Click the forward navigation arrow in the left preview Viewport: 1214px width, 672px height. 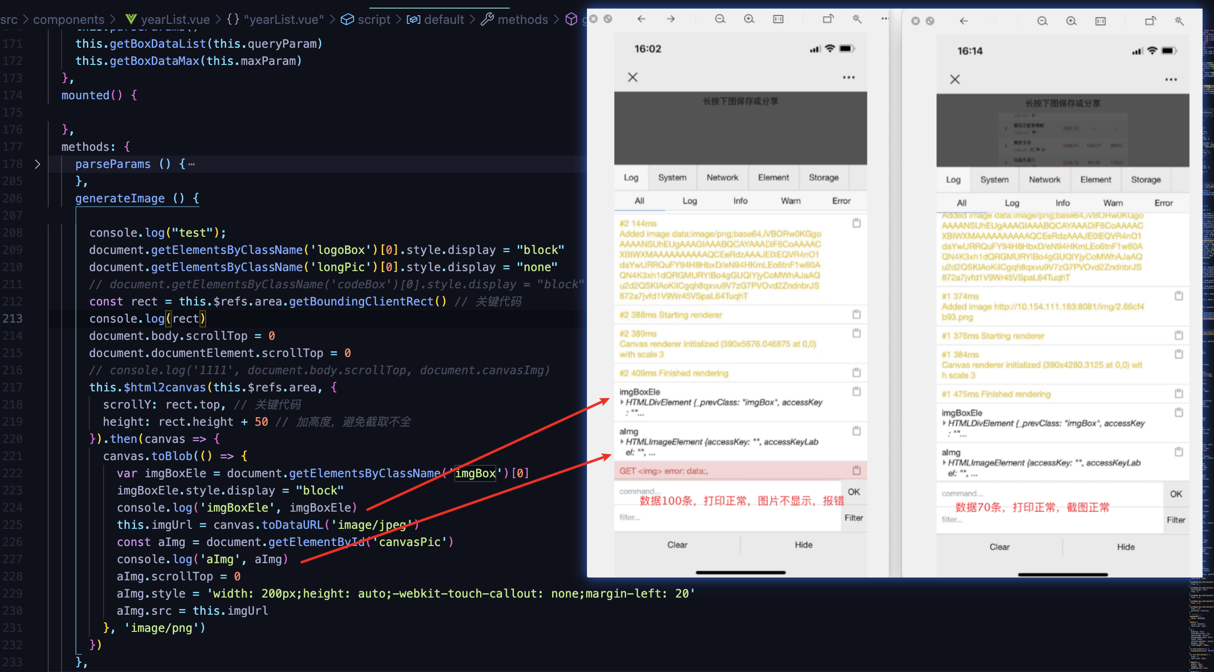(x=670, y=19)
